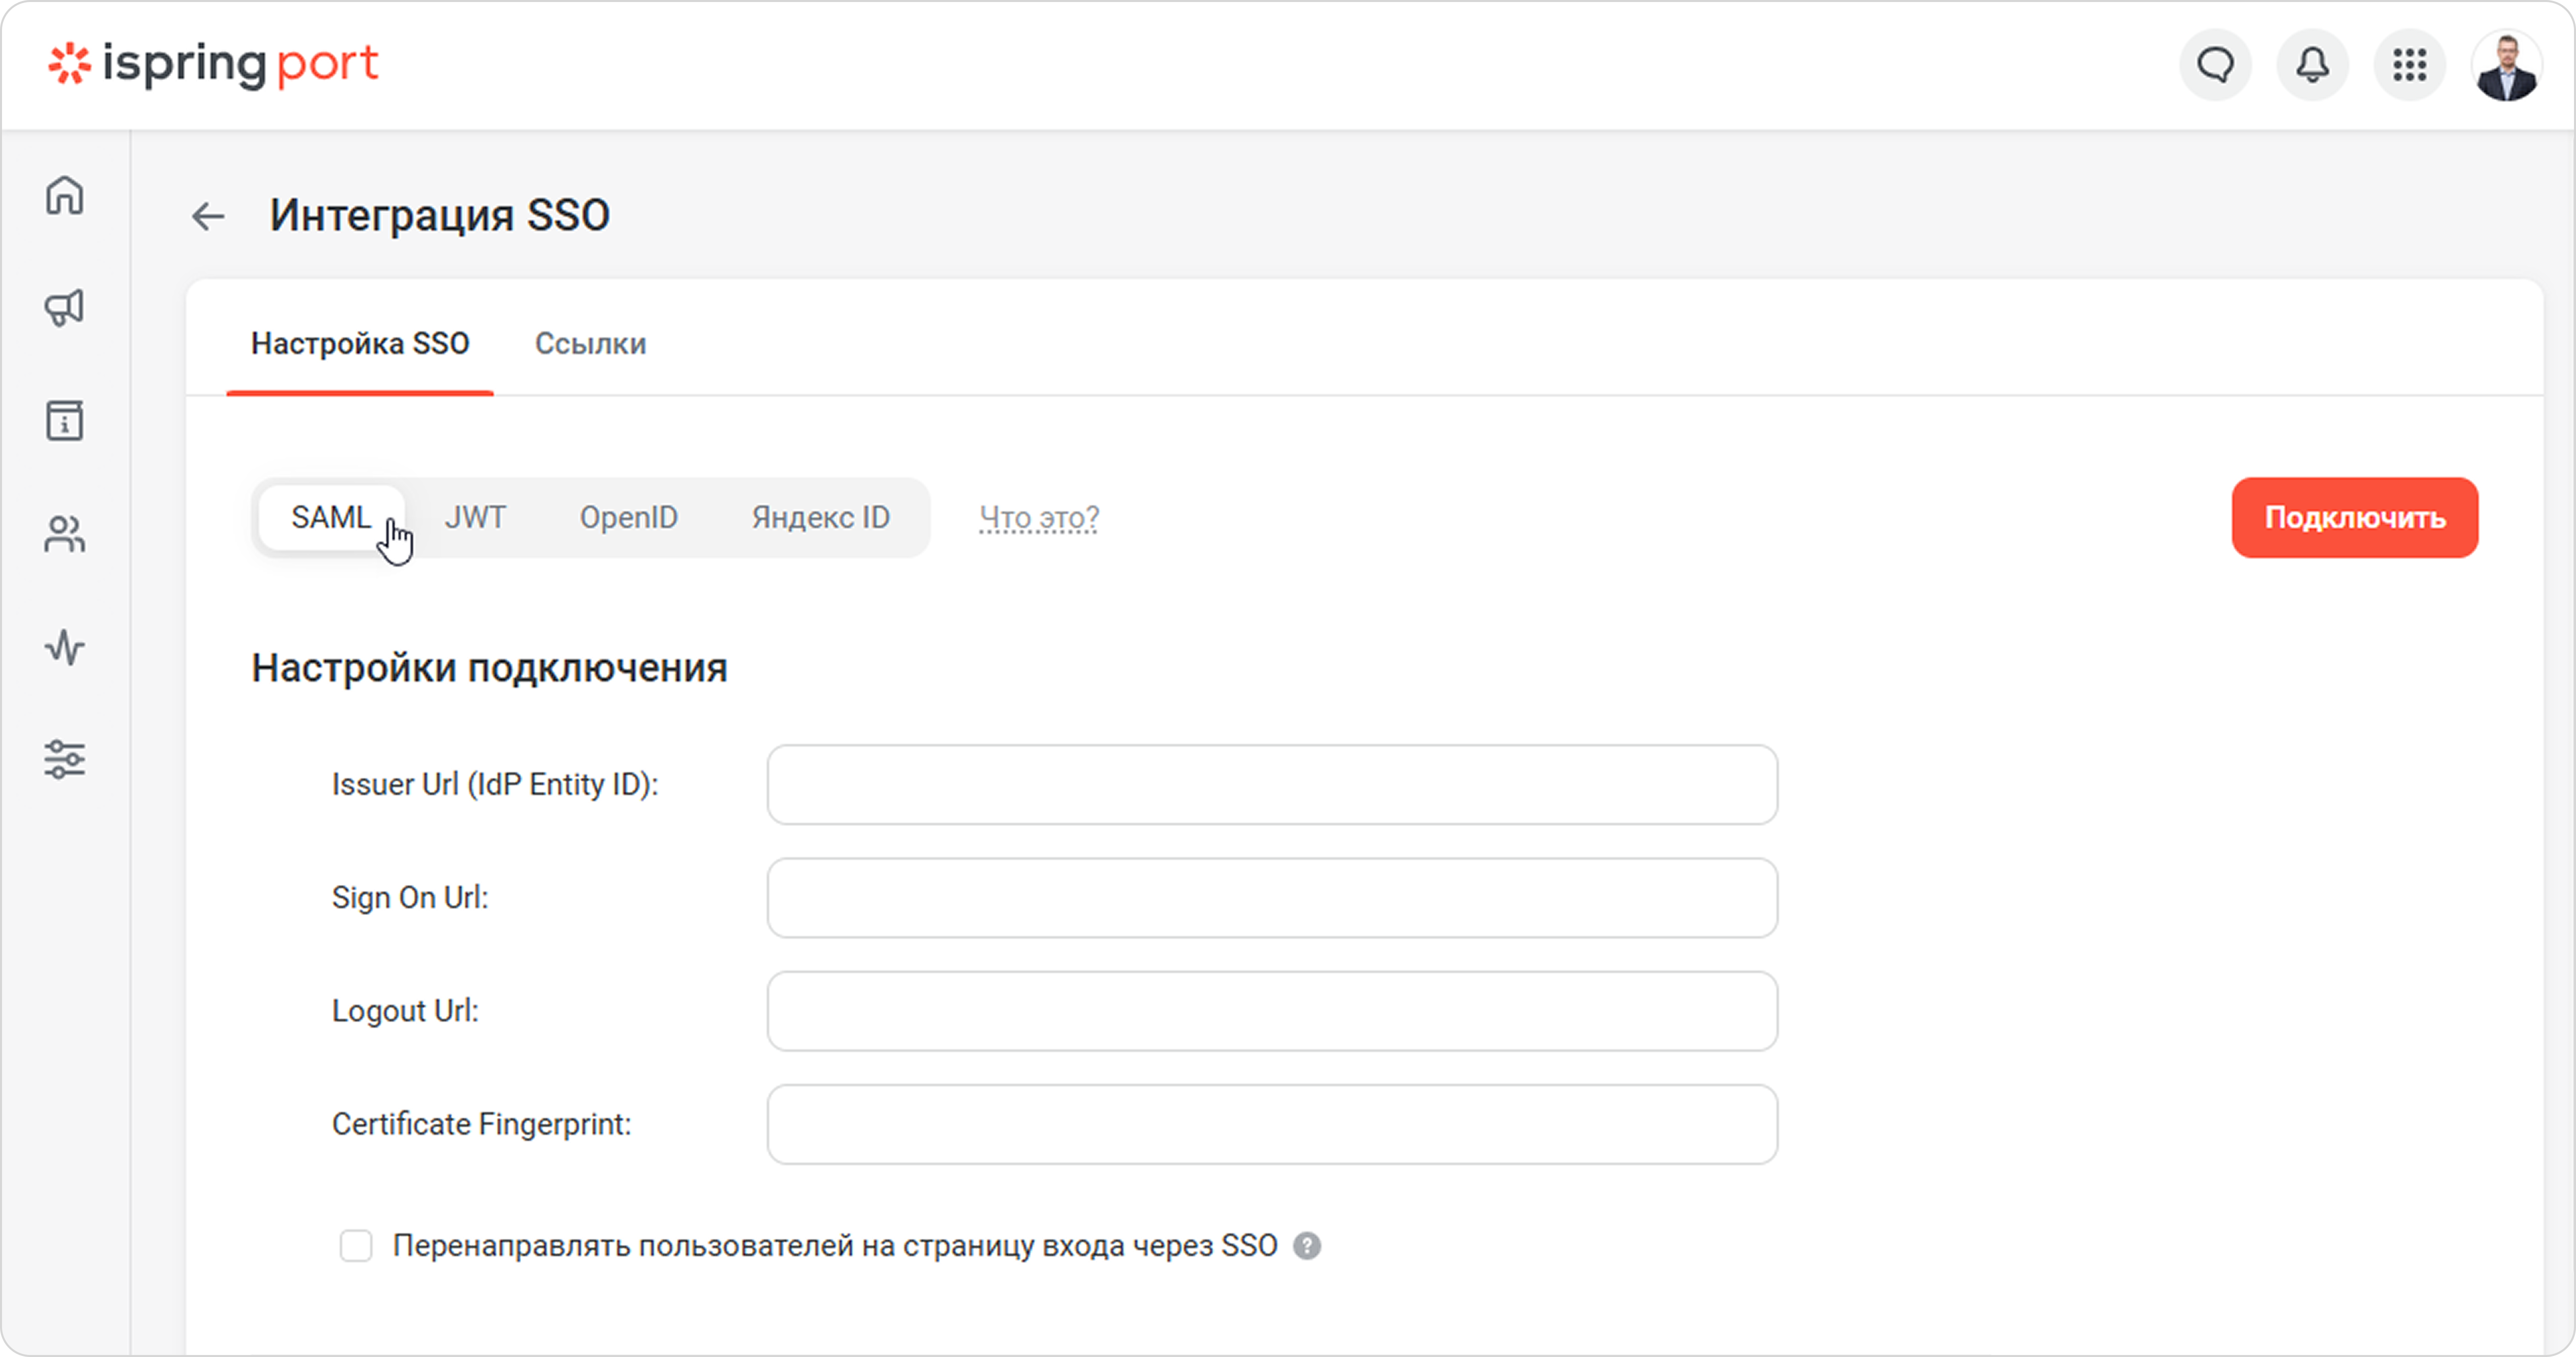
Task: Open the chat bubble icon
Action: click(2215, 66)
